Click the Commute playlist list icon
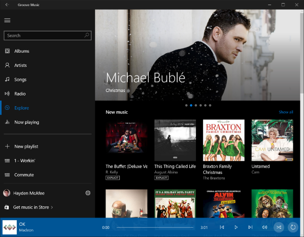The image size is (304, 237). pyautogui.click(x=7, y=175)
